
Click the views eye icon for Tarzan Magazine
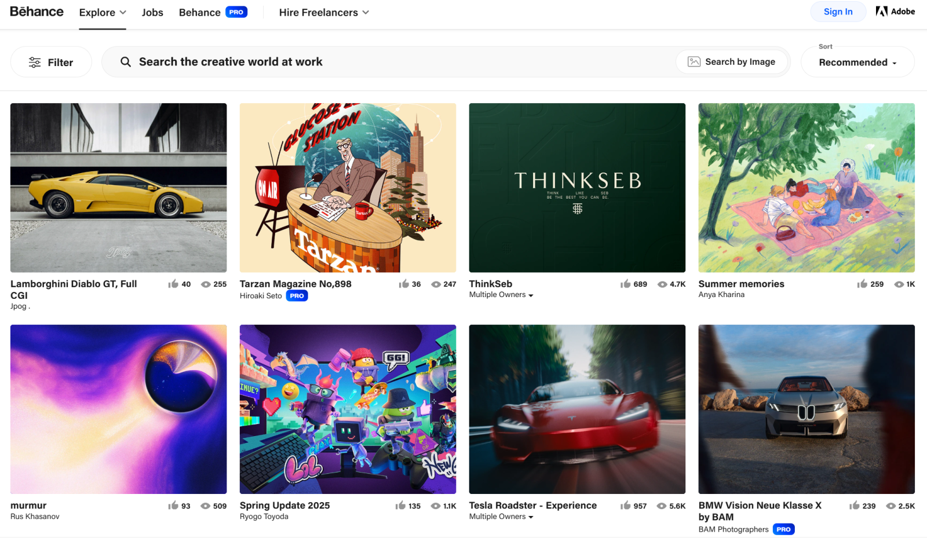(436, 284)
